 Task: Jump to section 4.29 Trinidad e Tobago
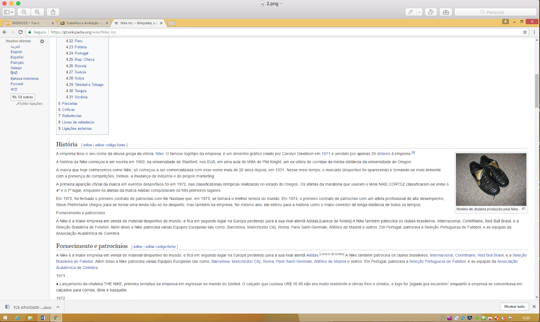click(x=89, y=85)
